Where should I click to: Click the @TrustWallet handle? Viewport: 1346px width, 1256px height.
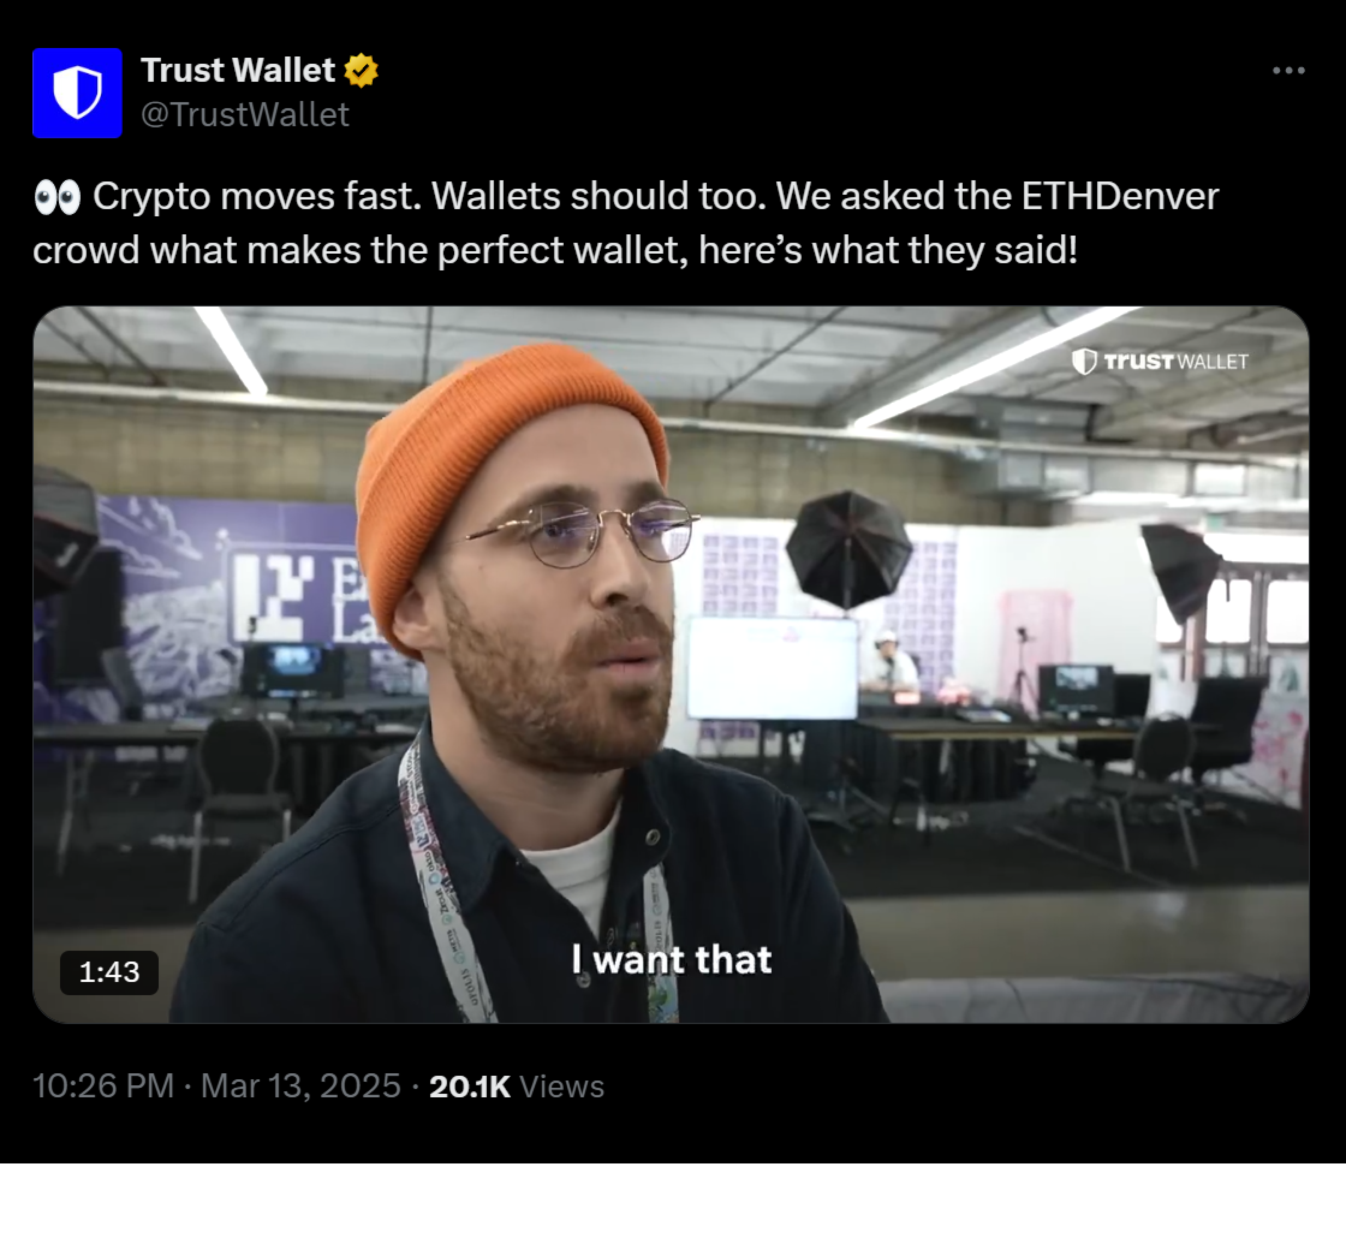click(x=245, y=114)
